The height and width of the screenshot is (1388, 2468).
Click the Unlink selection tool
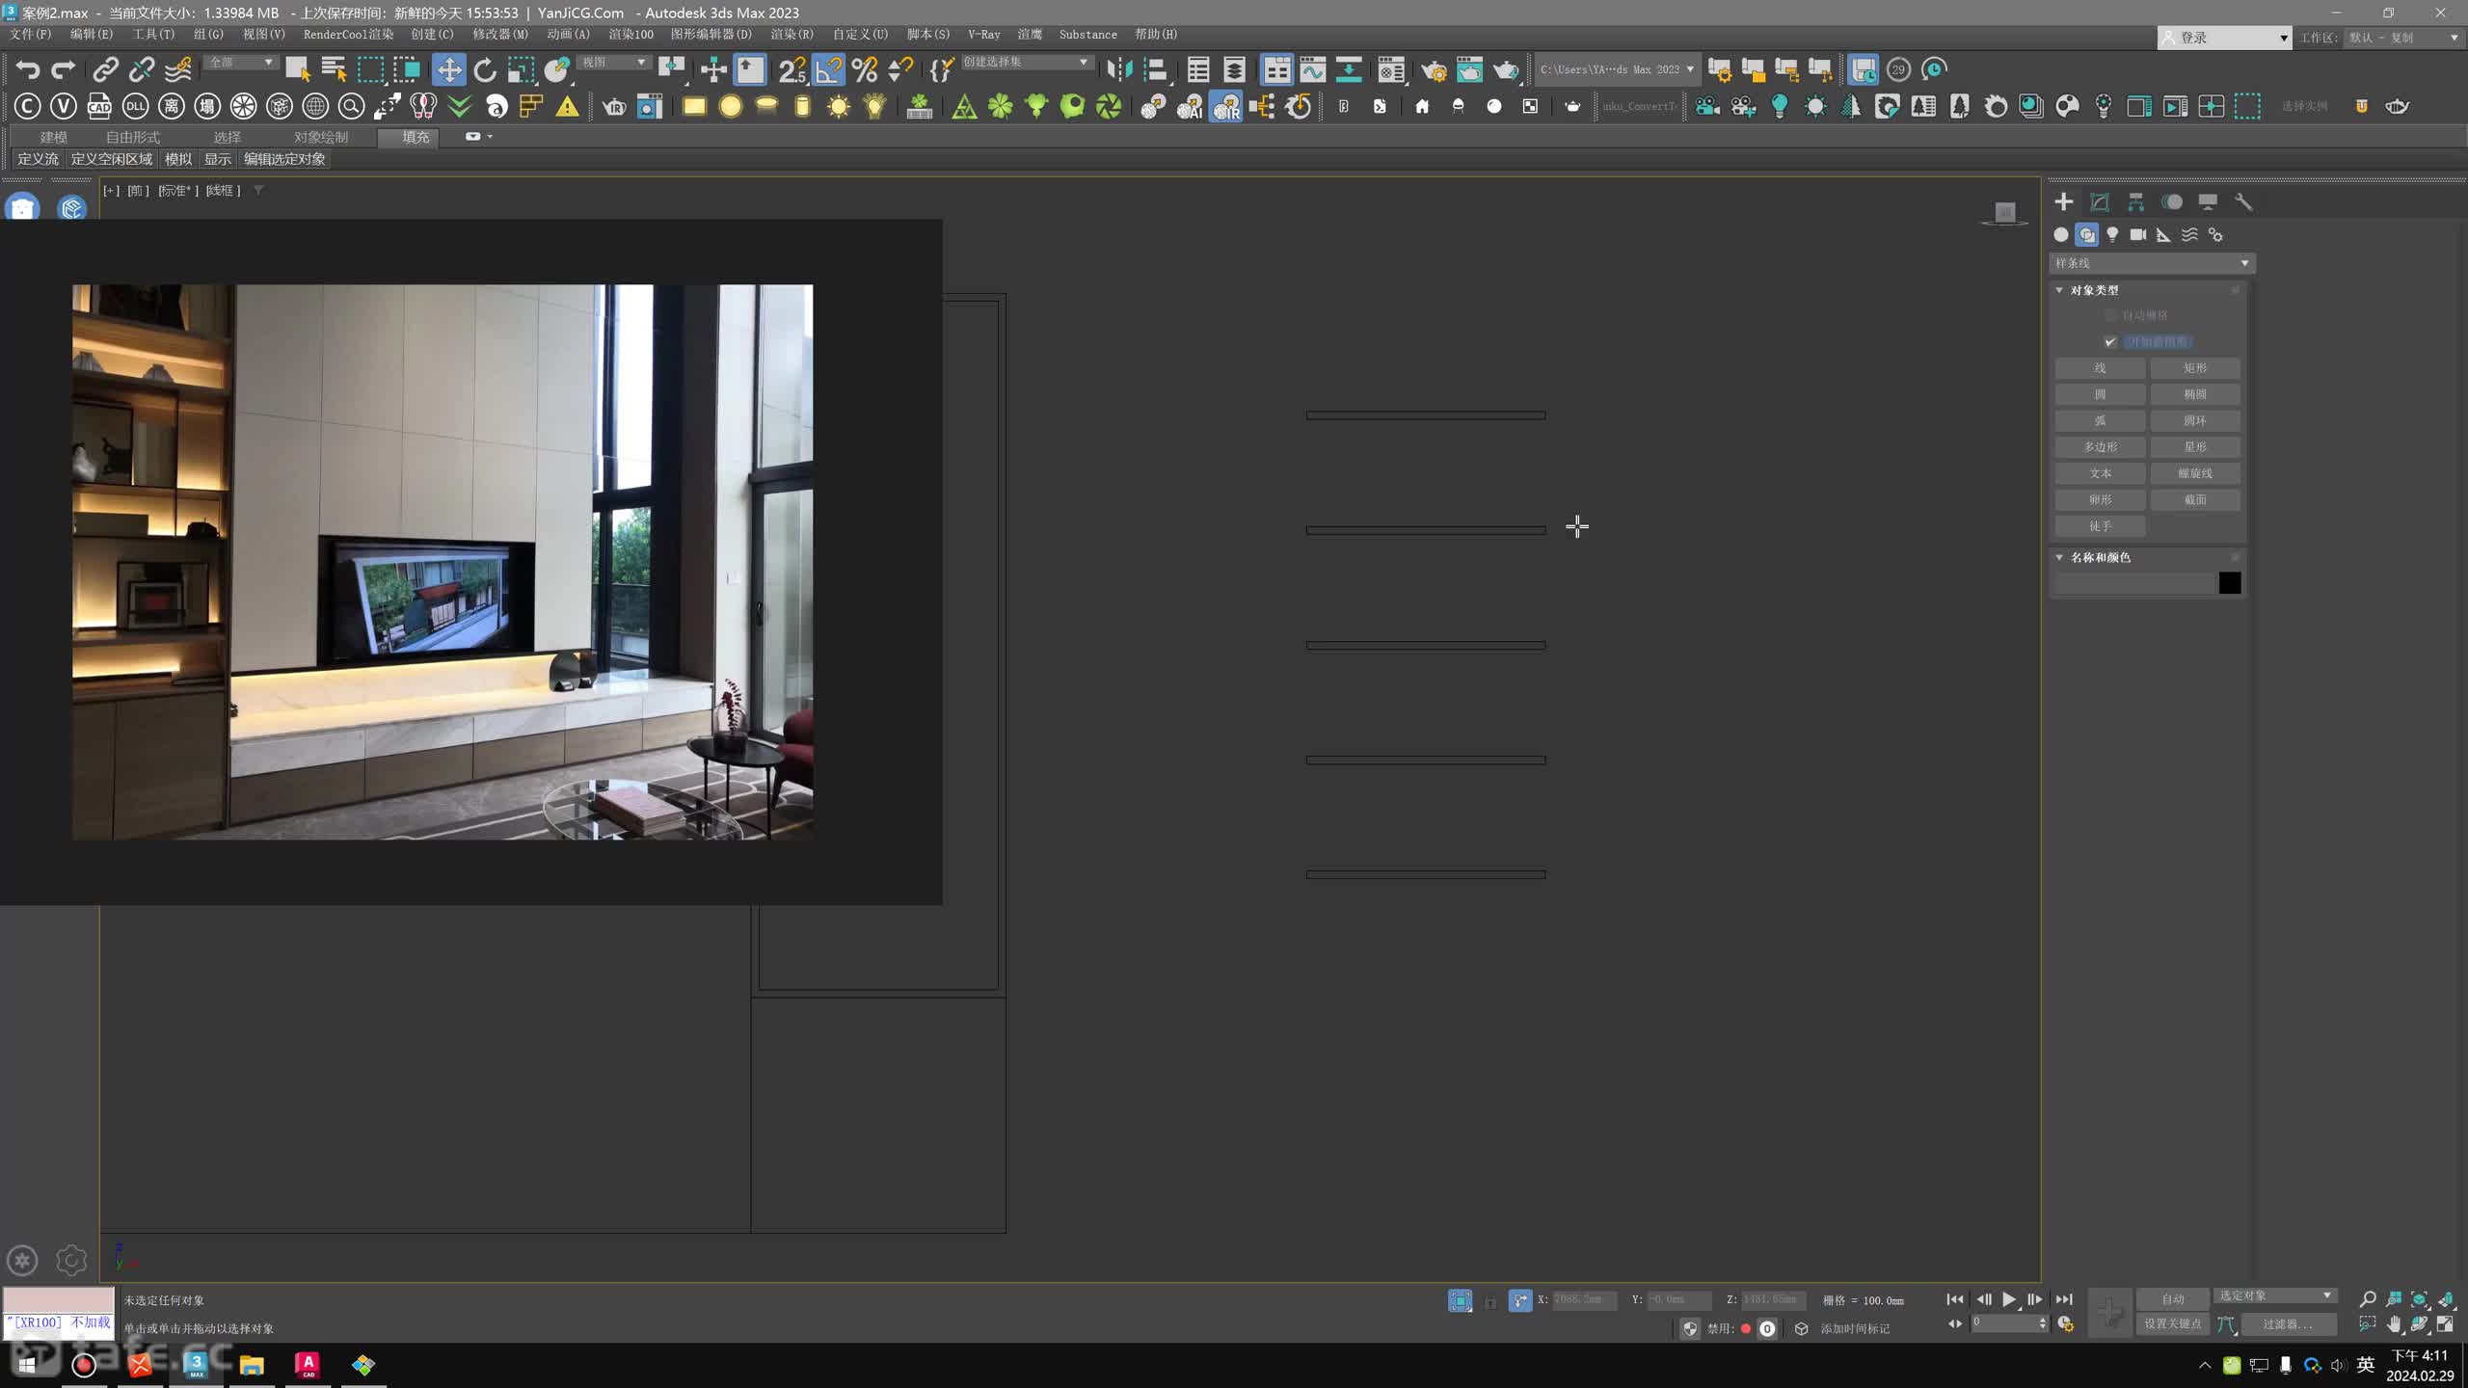(142, 69)
